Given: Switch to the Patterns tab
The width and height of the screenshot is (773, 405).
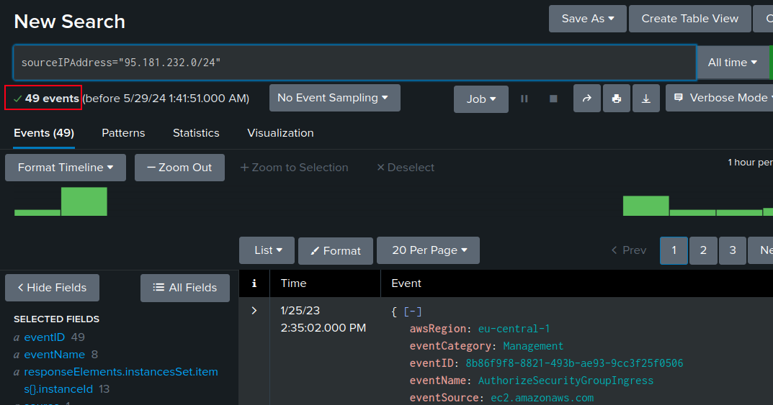Looking at the screenshot, I should coord(123,133).
